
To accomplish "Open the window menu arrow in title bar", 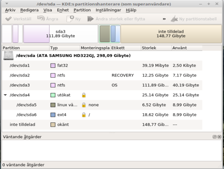I will click(x=7, y=3).
